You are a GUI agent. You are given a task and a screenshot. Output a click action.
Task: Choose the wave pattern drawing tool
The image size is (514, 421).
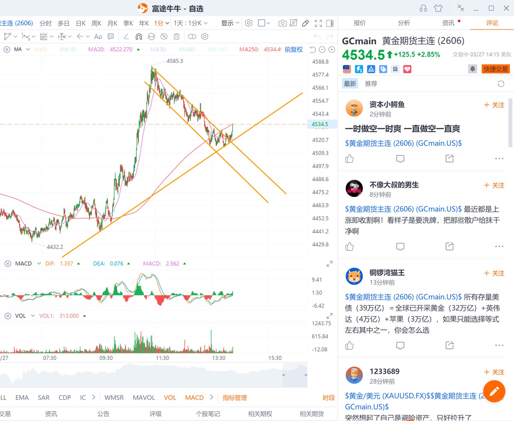pyautogui.click(x=25, y=36)
